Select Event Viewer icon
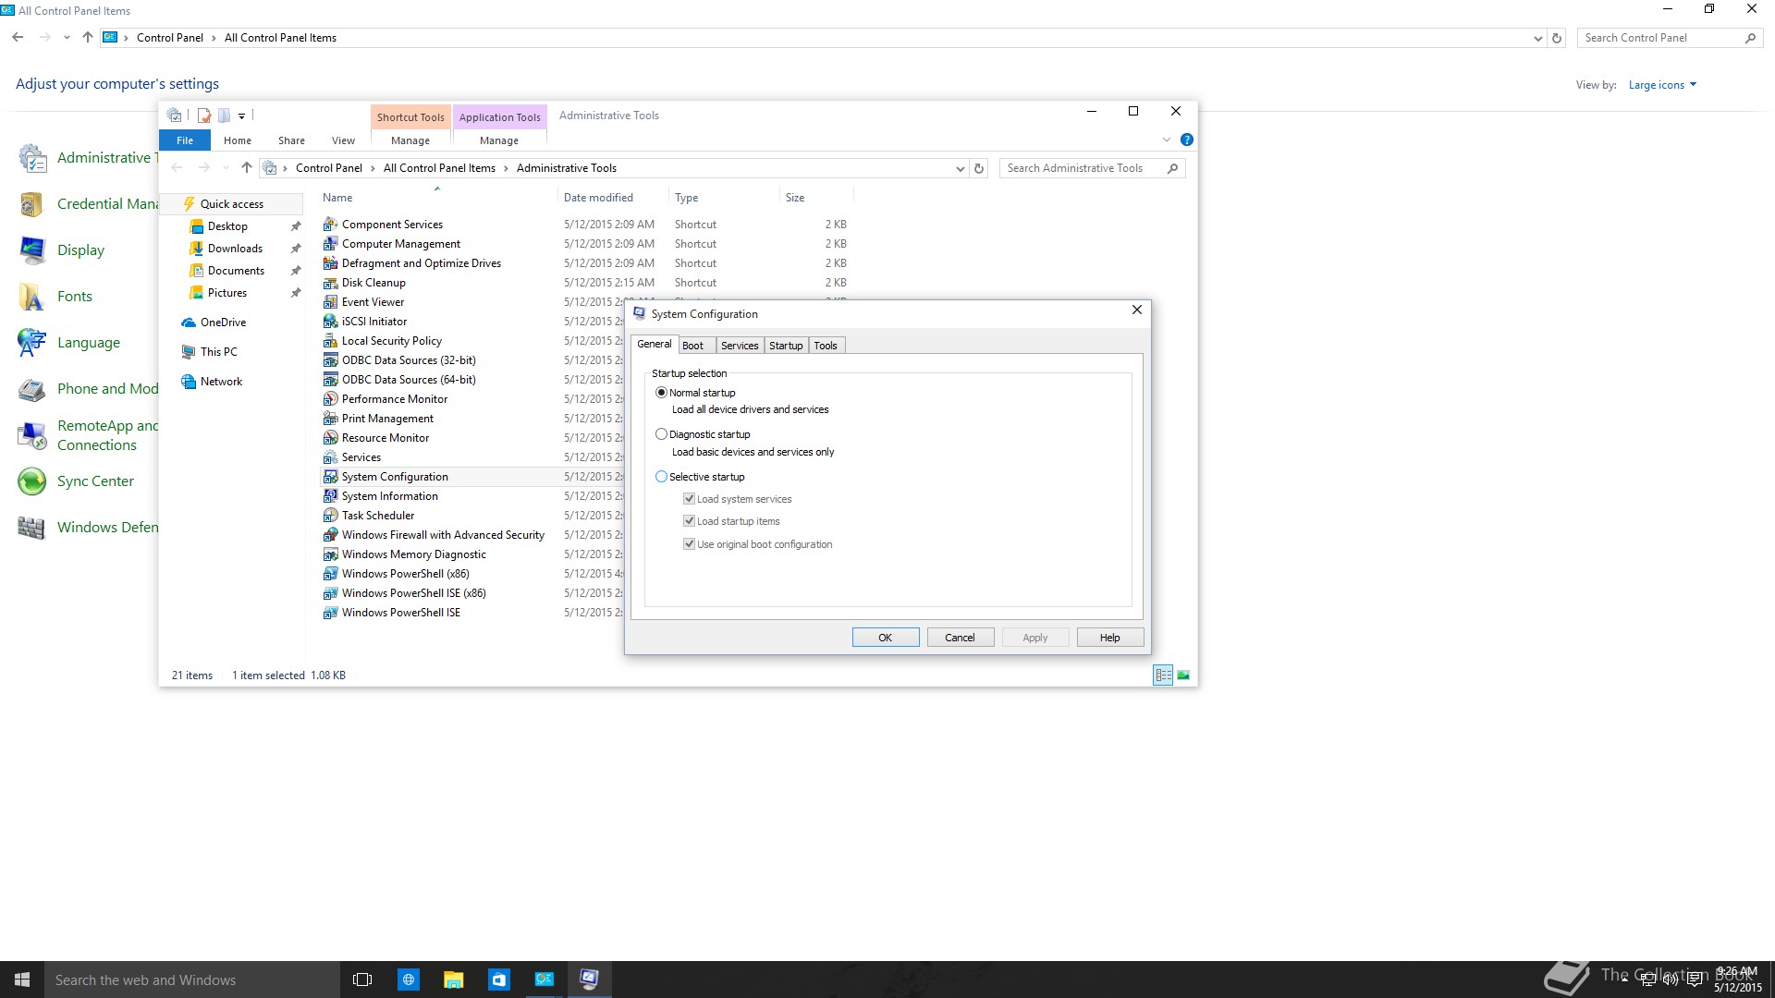 330,302
